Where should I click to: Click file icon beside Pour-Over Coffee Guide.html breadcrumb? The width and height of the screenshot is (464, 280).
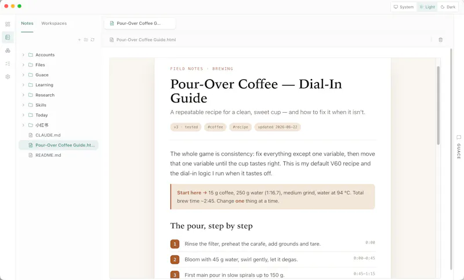[111, 40]
